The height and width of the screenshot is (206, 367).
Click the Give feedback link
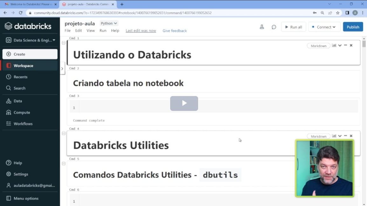[x=175, y=30]
